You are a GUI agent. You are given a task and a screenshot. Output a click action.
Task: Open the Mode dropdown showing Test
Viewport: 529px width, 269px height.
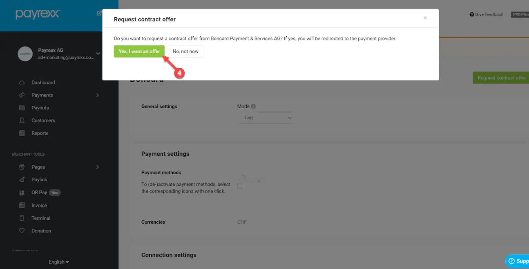point(266,118)
